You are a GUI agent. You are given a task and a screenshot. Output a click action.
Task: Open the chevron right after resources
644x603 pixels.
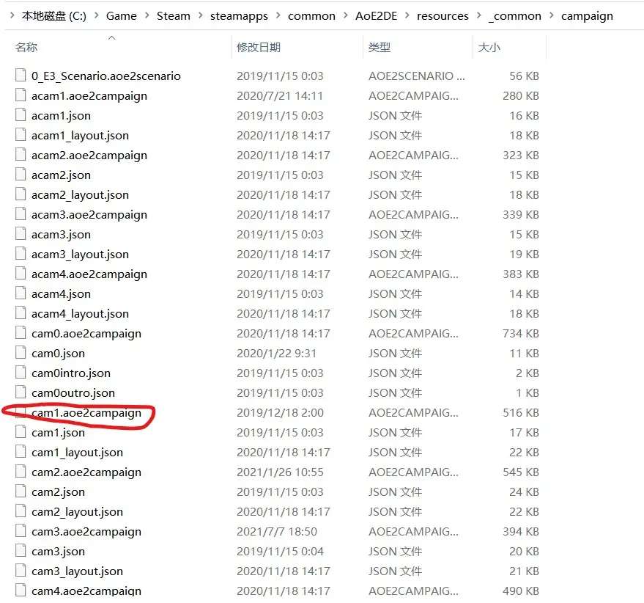(x=479, y=15)
